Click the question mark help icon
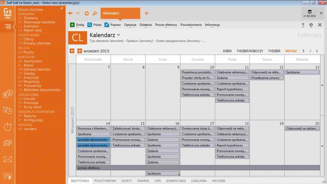327x184 pixels. click(303, 25)
